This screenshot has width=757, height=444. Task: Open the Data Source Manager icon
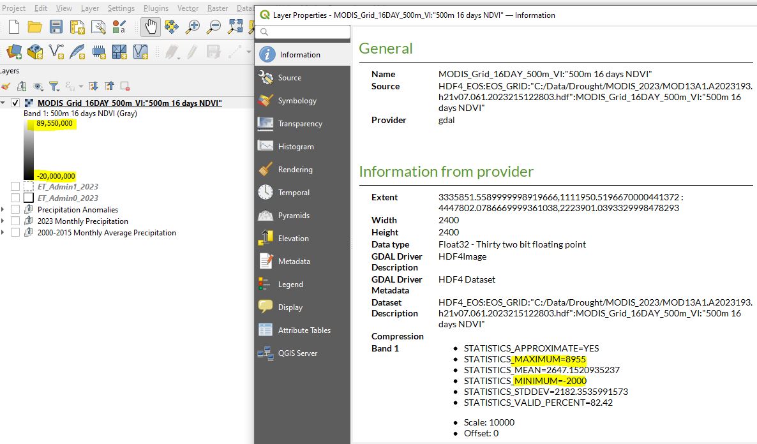click(14, 52)
